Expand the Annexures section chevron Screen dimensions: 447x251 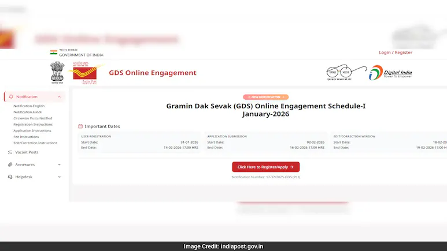click(x=59, y=164)
